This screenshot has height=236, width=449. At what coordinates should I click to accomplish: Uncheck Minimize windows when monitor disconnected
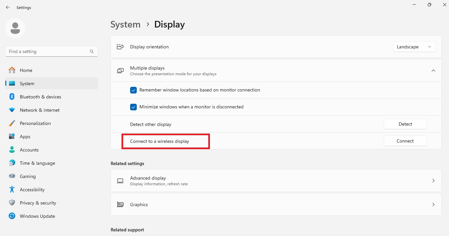[133, 107]
